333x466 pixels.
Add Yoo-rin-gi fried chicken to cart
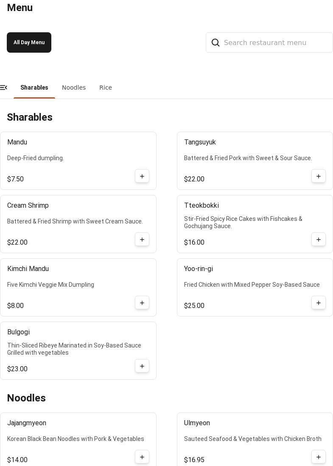pyautogui.click(x=319, y=303)
